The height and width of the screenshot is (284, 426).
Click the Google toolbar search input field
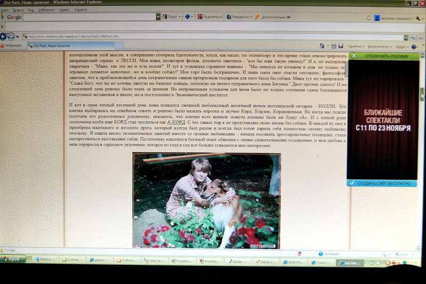pos(89,17)
